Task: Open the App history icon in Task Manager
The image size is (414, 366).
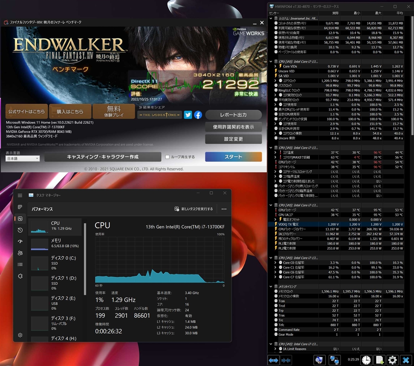Action: (20, 230)
